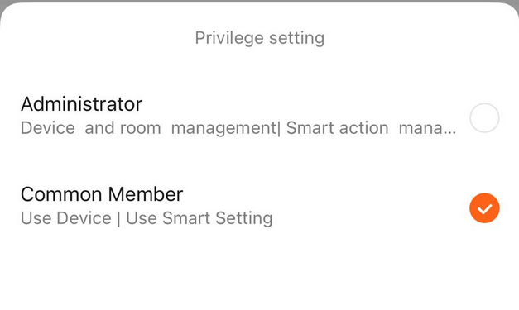Viewport: 519px width, 310px height.
Task: Tap the Administrator label text
Action: [81, 104]
